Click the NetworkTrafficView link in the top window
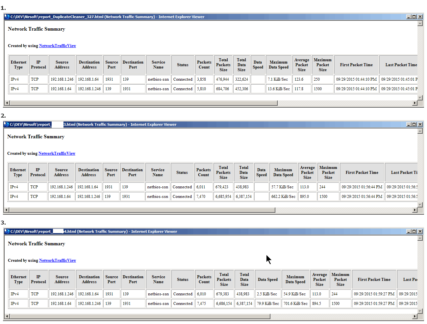 tap(57, 46)
